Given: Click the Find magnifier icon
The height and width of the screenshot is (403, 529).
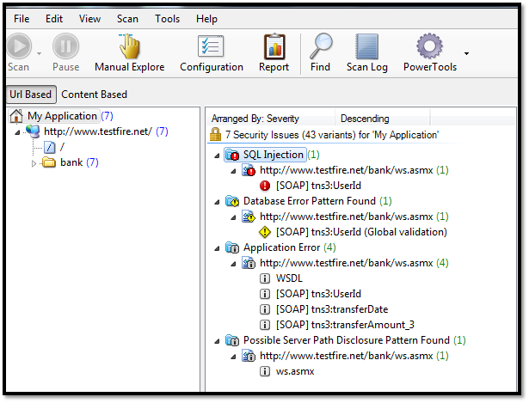Looking at the screenshot, I should 321,46.
